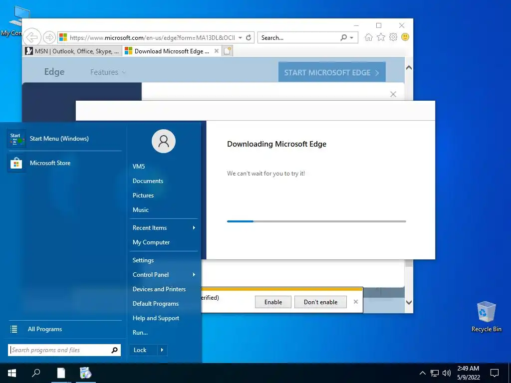Click the user account avatar picture

click(164, 141)
